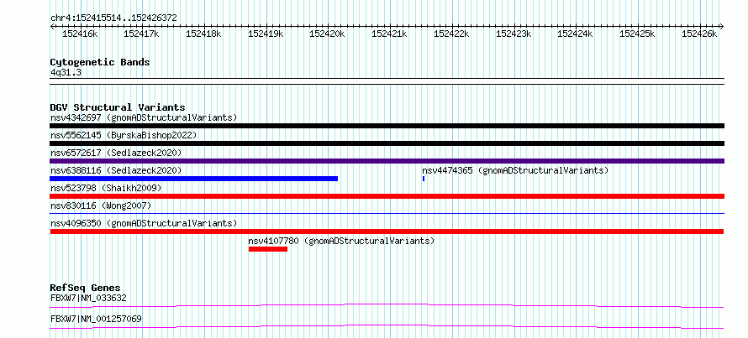
Task: Click the 152425k ruler tick label
Action: coord(637,34)
